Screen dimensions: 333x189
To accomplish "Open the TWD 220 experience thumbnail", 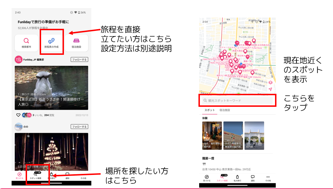I will point(212,136).
